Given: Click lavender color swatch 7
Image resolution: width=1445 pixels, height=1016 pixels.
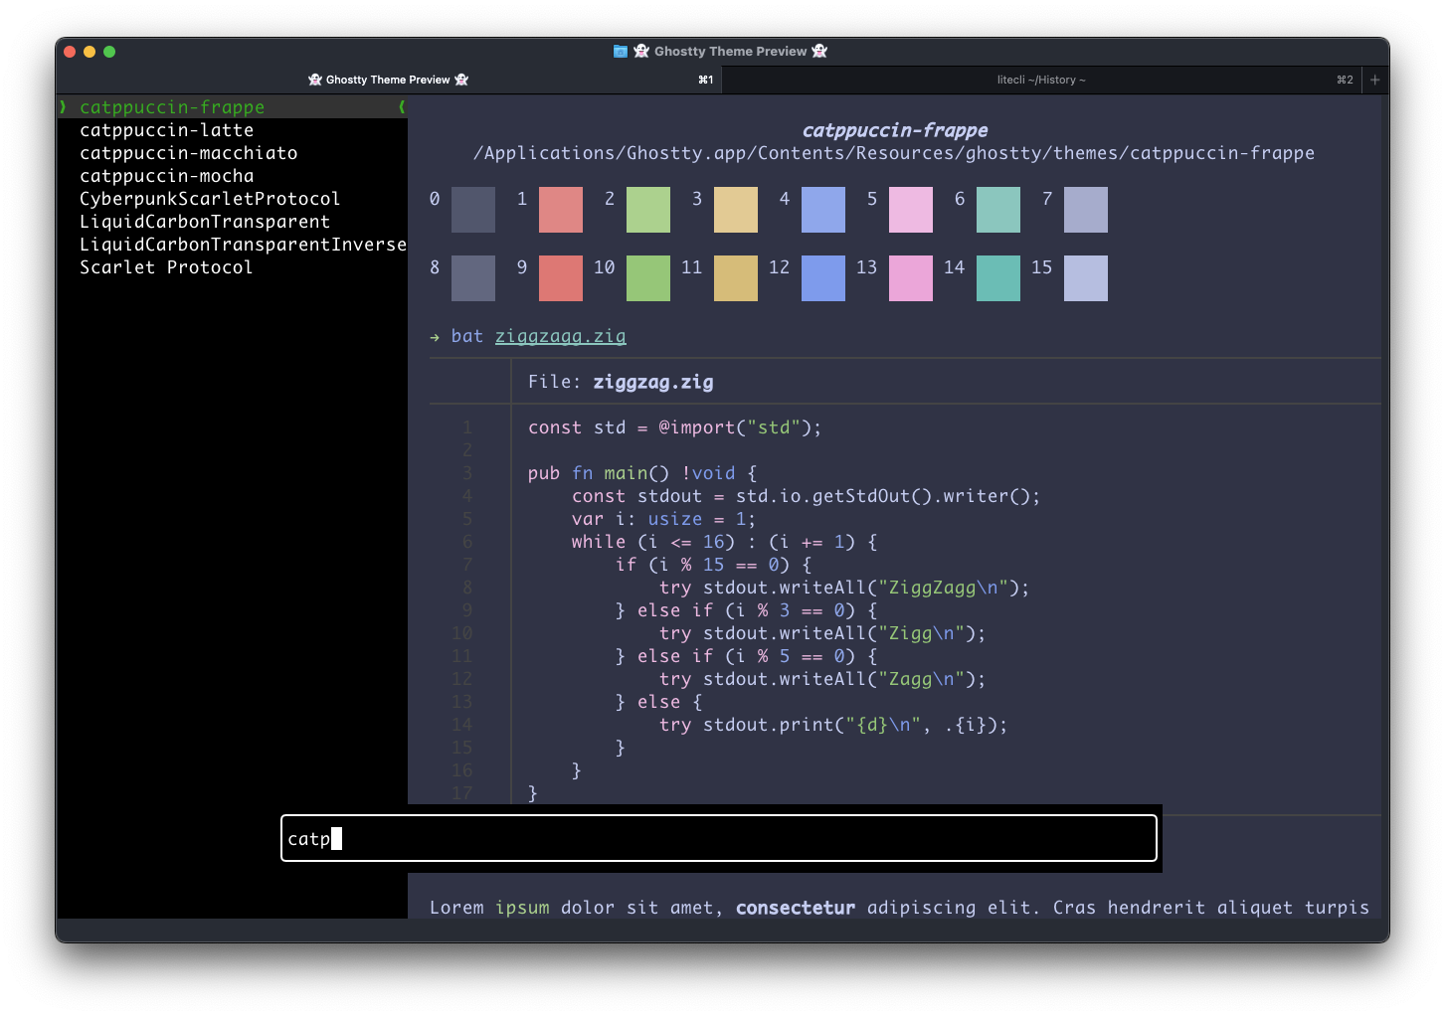Looking at the screenshot, I should tap(1086, 210).
